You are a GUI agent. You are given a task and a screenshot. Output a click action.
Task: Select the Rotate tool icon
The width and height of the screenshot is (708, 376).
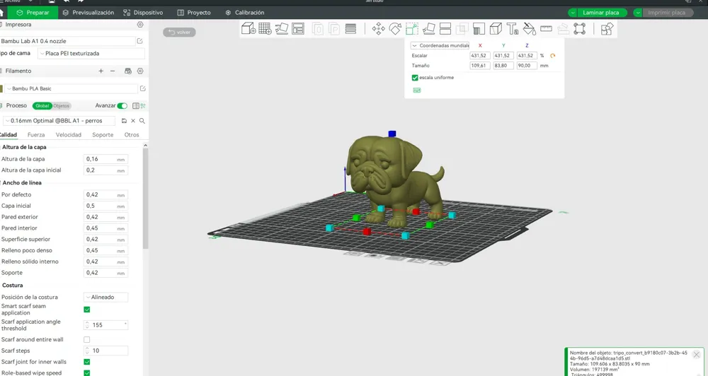coord(395,29)
